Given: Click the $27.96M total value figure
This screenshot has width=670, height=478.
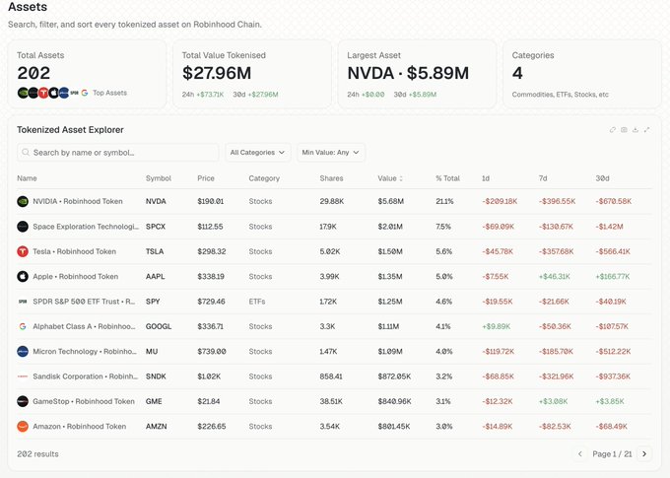Looking at the screenshot, I should (217, 73).
